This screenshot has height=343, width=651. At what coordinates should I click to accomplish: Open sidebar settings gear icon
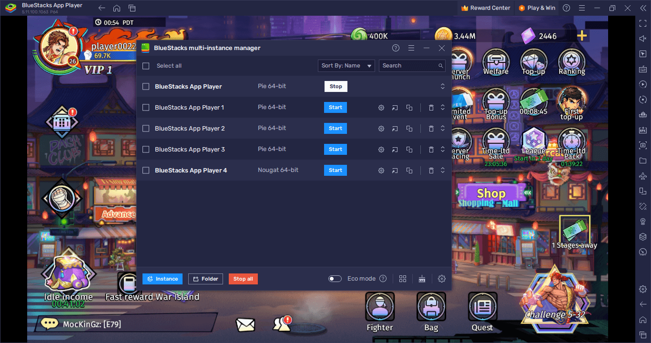pyautogui.click(x=643, y=289)
